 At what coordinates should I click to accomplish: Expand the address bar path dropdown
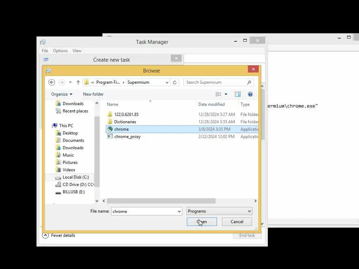pyautogui.click(x=167, y=82)
